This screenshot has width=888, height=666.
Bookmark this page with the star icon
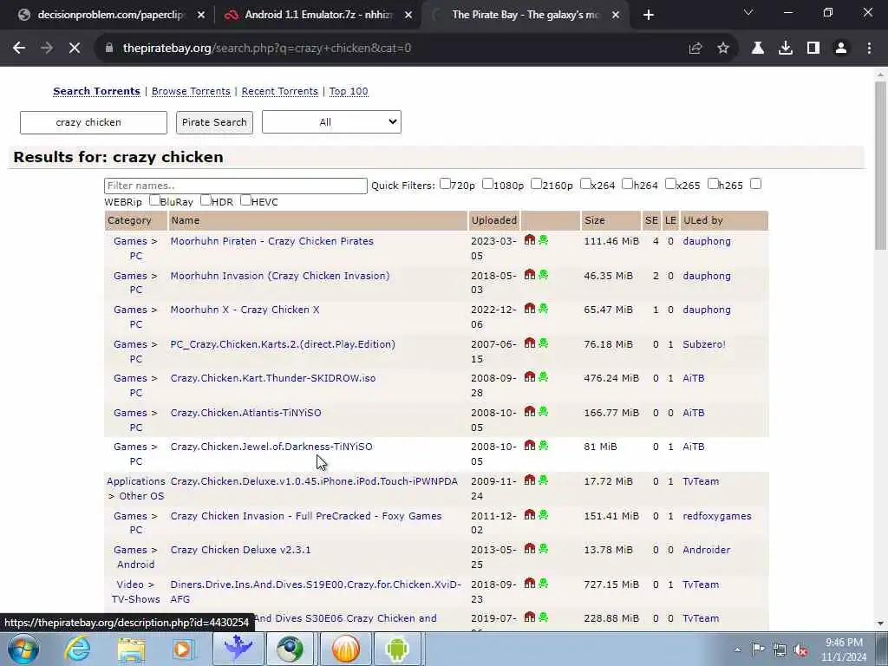coord(723,49)
